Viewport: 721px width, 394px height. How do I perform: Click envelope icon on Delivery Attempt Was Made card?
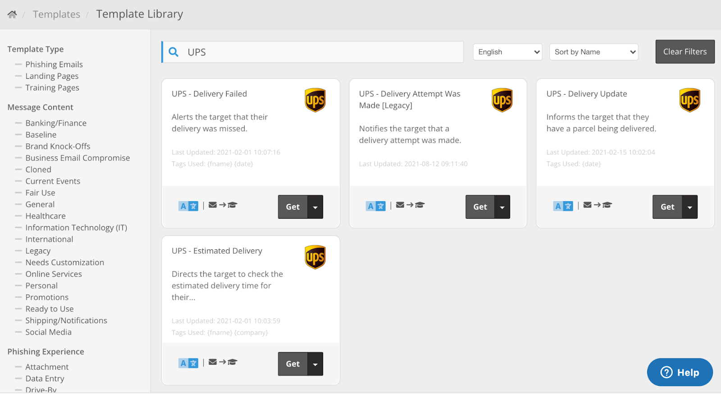(x=400, y=205)
